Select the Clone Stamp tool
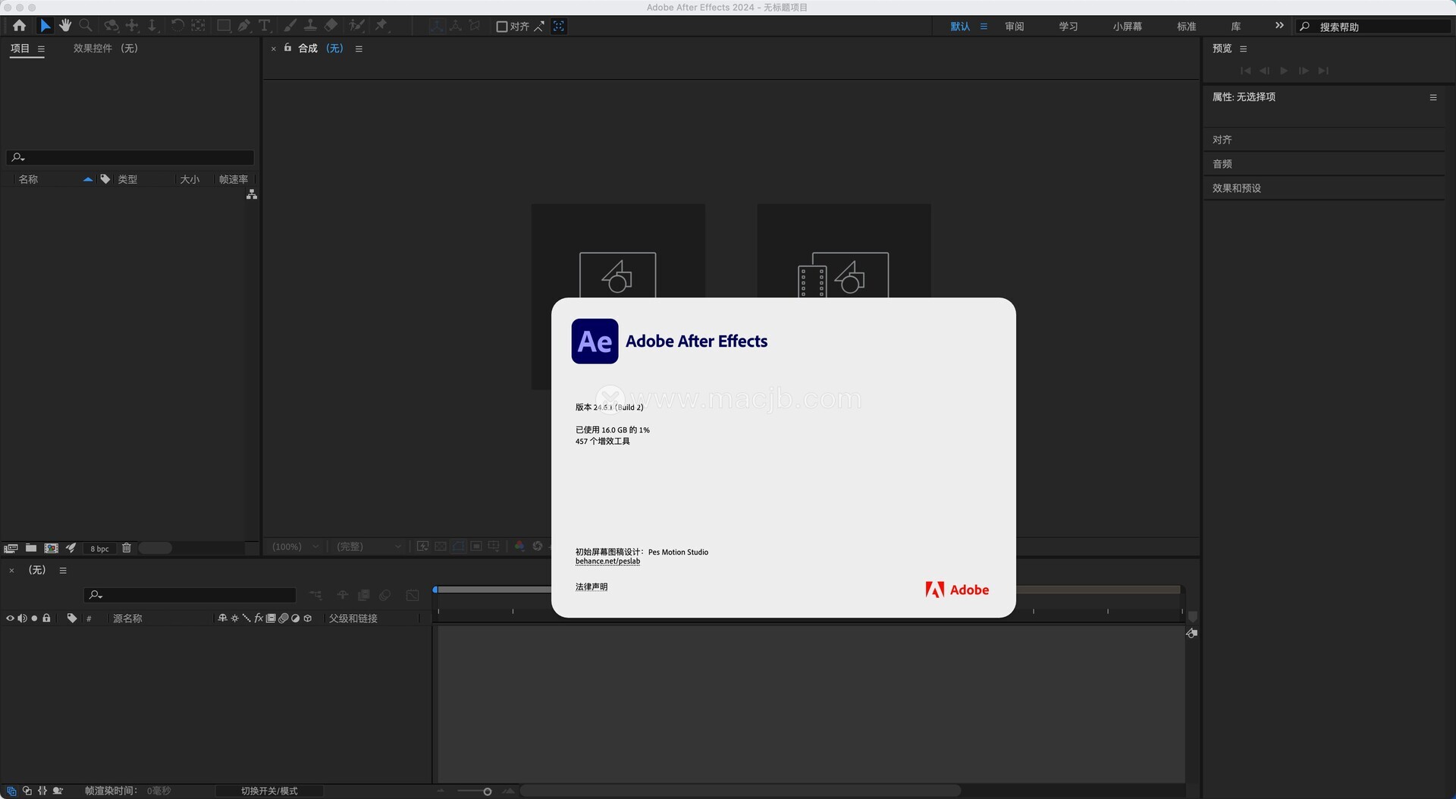The height and width of the screenshot is (799, 1456). 310,26
